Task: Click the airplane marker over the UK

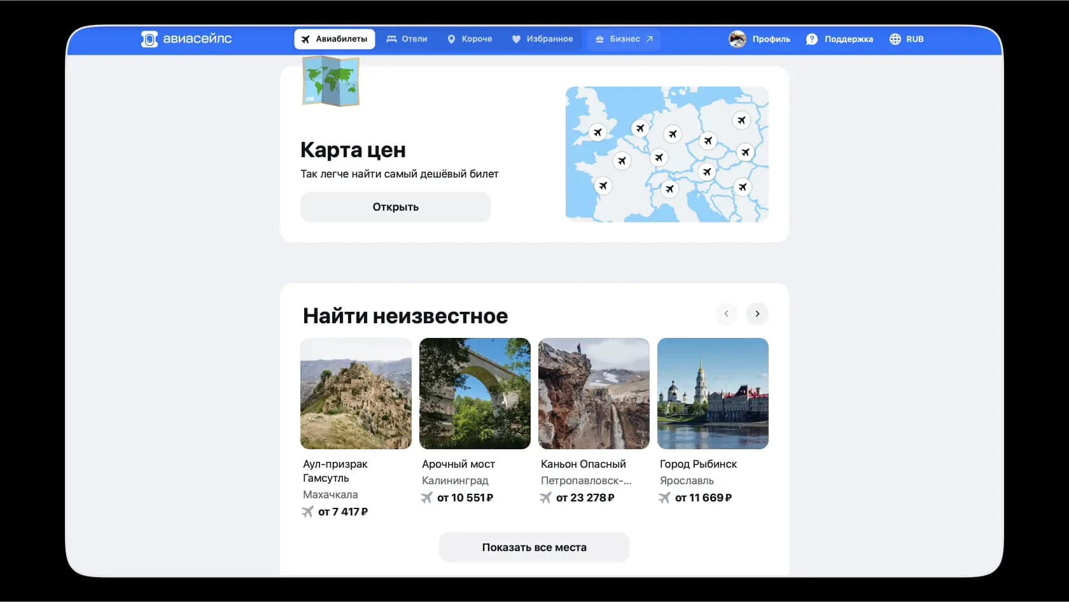Action: pos(597,132)
